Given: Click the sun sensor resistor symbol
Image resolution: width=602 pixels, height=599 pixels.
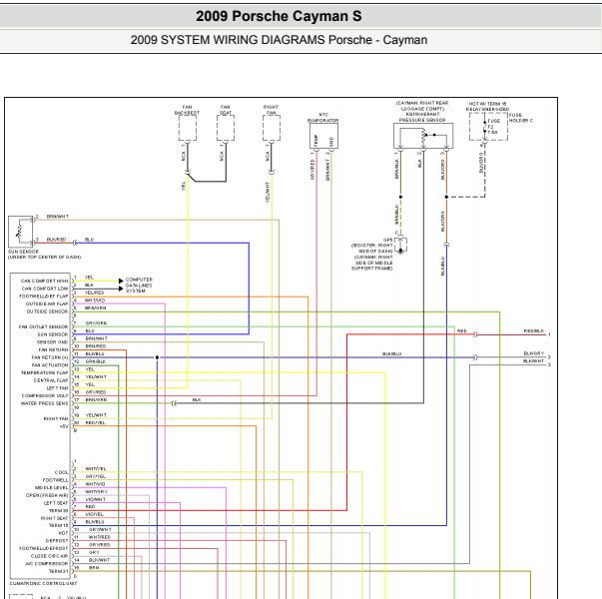Looking at the screenshot, I should tap(18, 232).
